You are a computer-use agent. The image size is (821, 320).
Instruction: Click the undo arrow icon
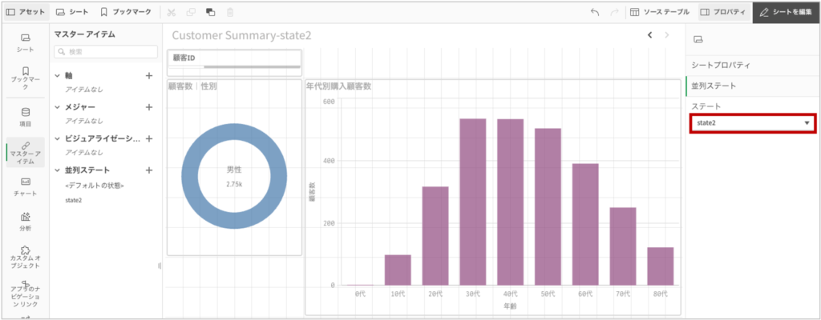coord(594,13)
